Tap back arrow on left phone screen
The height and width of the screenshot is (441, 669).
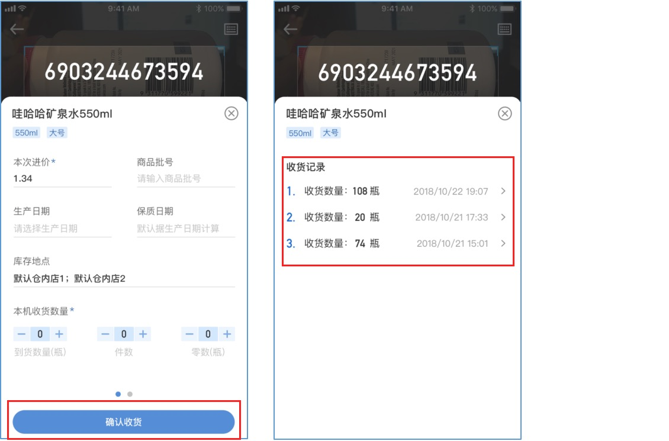17,29
